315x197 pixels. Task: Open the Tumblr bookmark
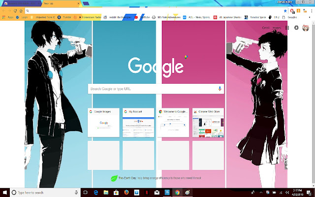point(64,18)
